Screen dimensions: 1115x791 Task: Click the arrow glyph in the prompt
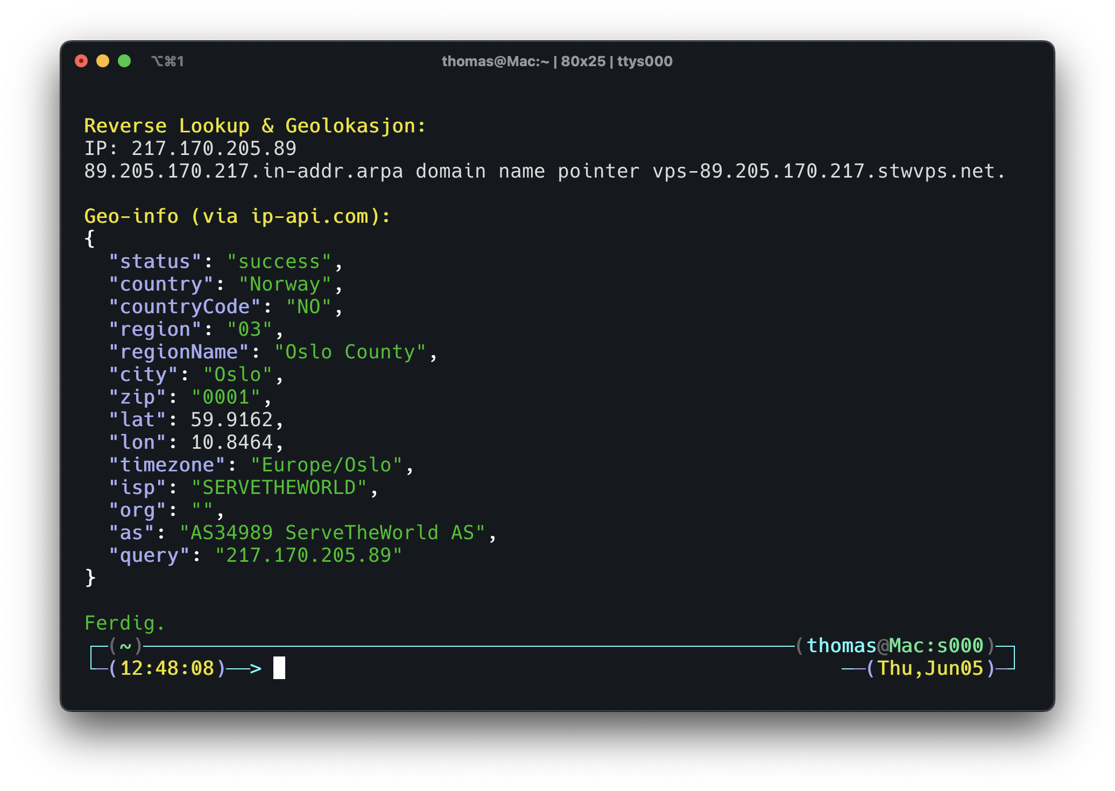pyautogui.click(x=250, y=668)
